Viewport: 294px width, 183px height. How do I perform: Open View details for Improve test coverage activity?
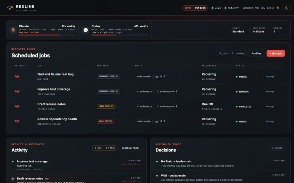coord(131,164)
